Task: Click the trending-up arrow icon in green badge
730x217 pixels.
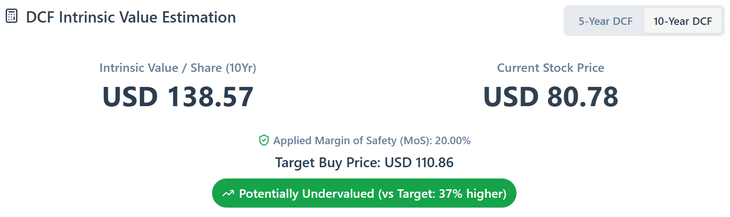Action: click(229, 194)
